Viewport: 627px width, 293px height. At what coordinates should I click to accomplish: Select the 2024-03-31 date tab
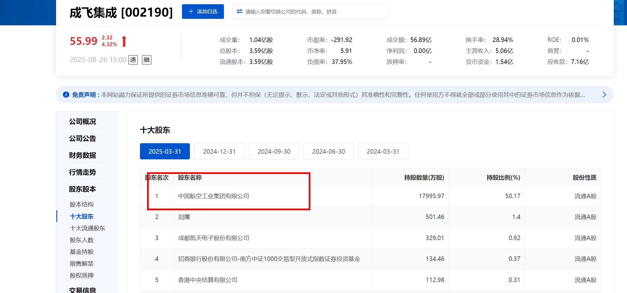point(383,151)
